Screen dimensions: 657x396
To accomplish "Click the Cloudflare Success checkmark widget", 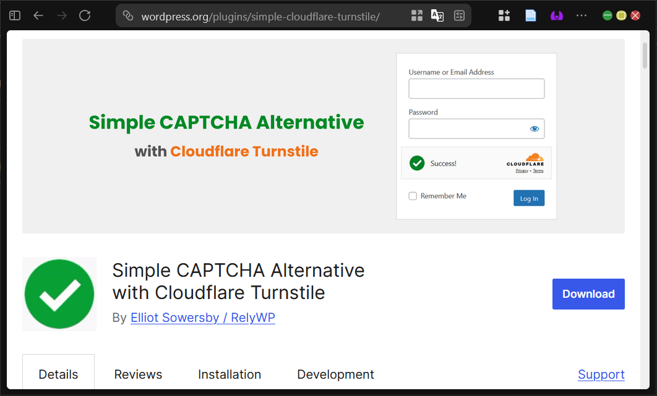I will (x=476, y=163).
